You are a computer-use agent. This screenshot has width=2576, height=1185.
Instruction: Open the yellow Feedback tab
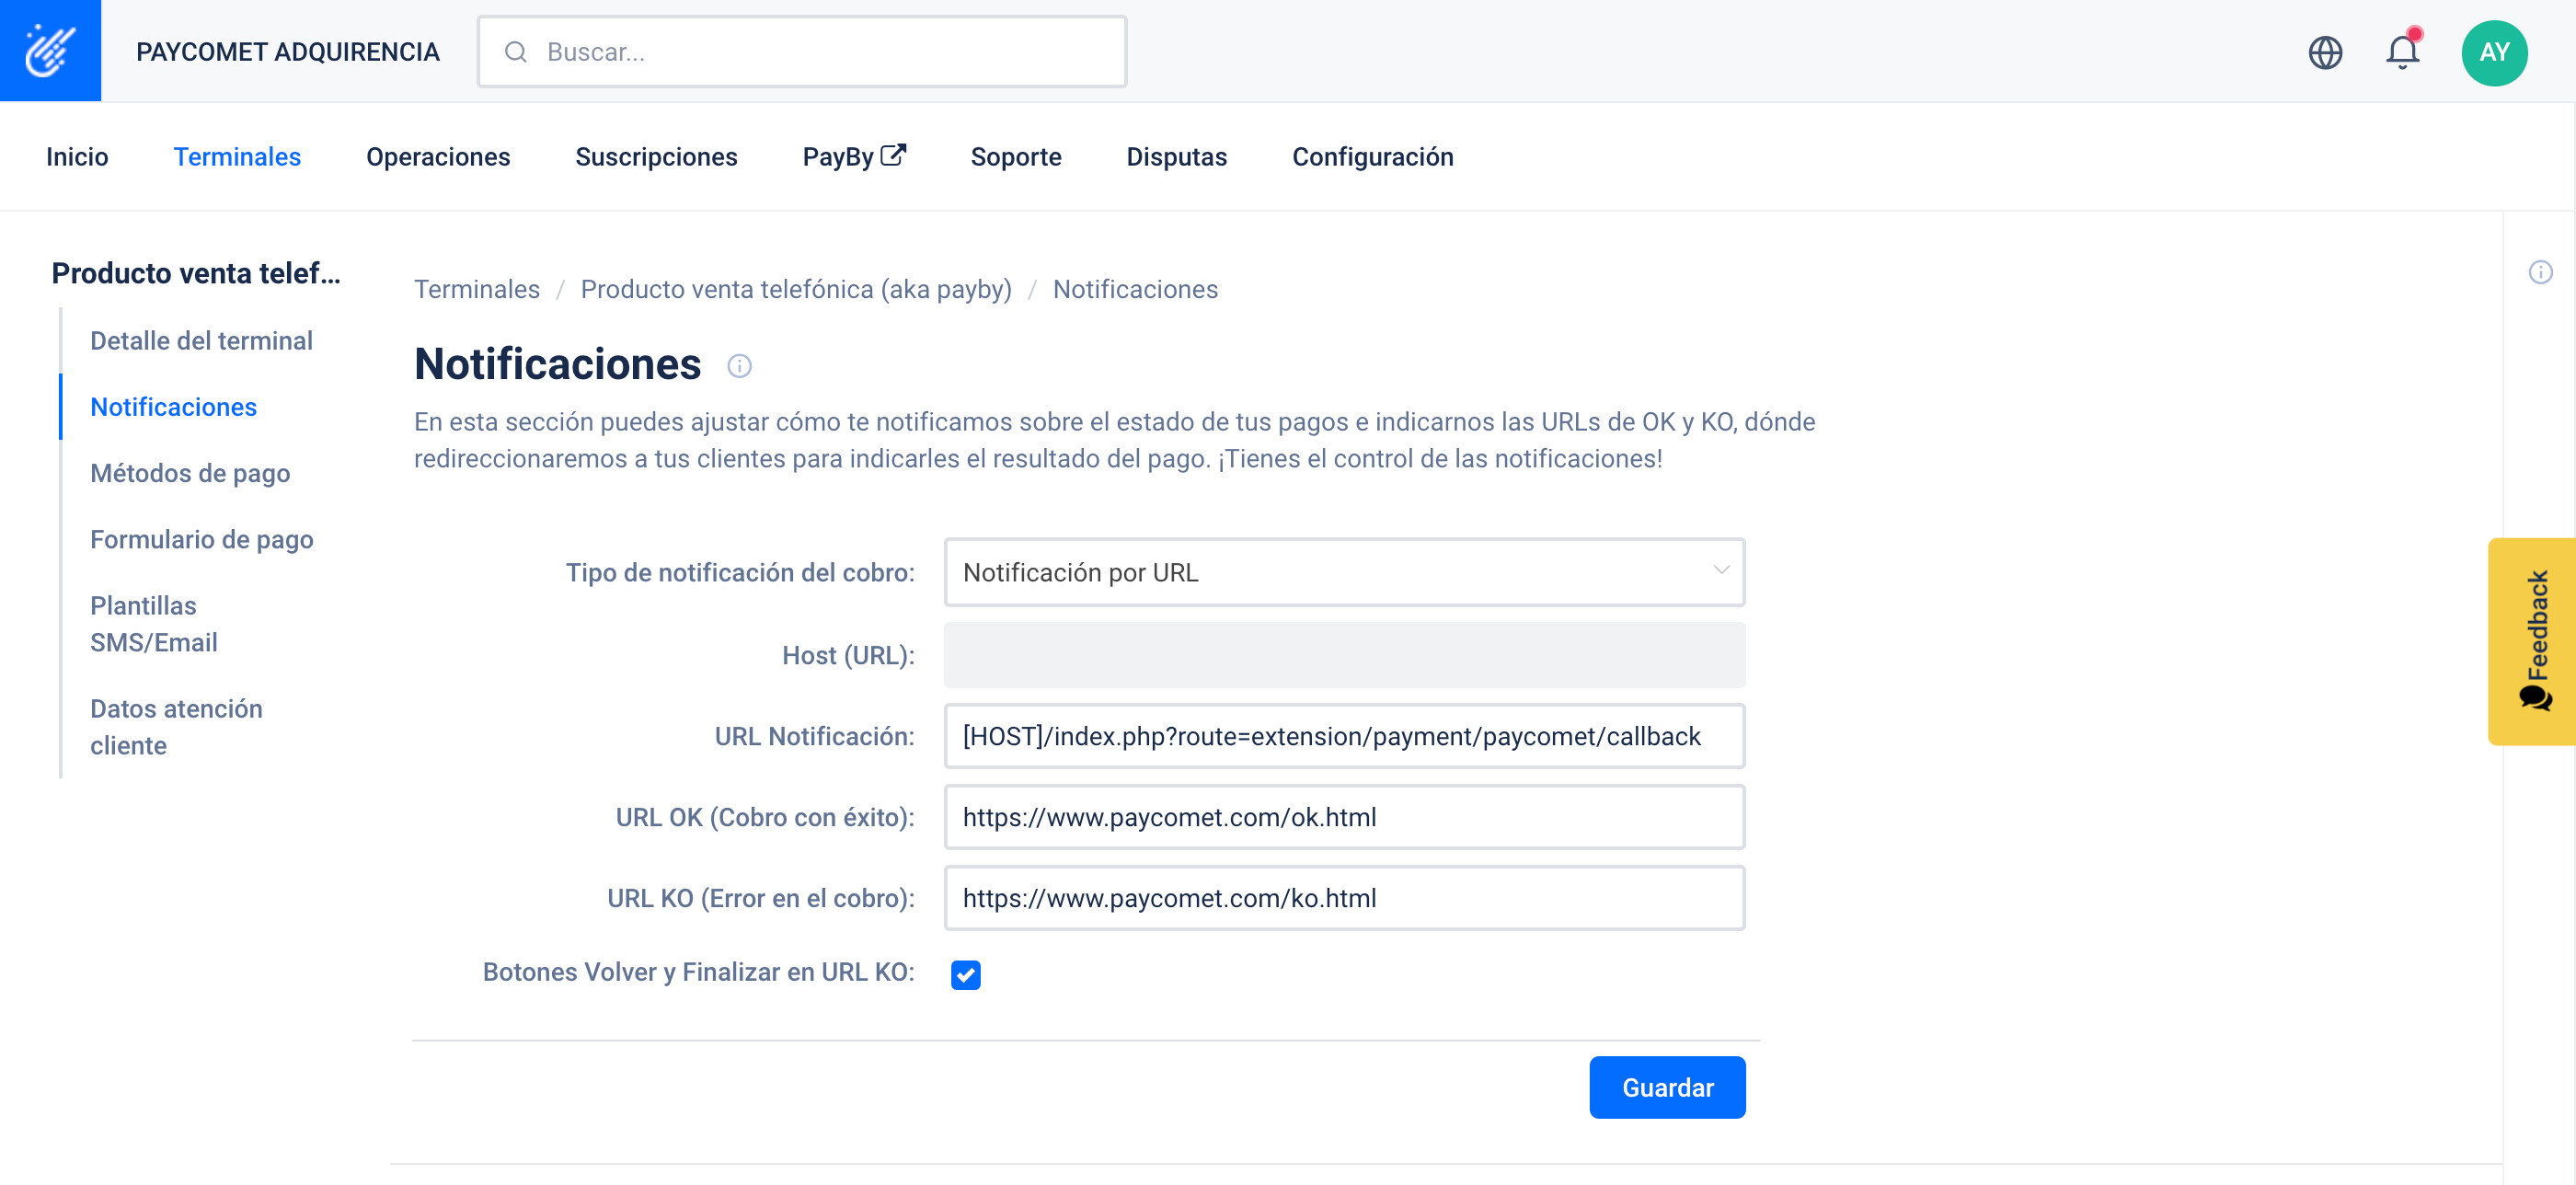[2534, 640]
